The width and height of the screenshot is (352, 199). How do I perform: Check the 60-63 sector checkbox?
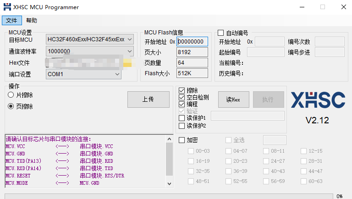pyautogui.click(x=303, y=181)
